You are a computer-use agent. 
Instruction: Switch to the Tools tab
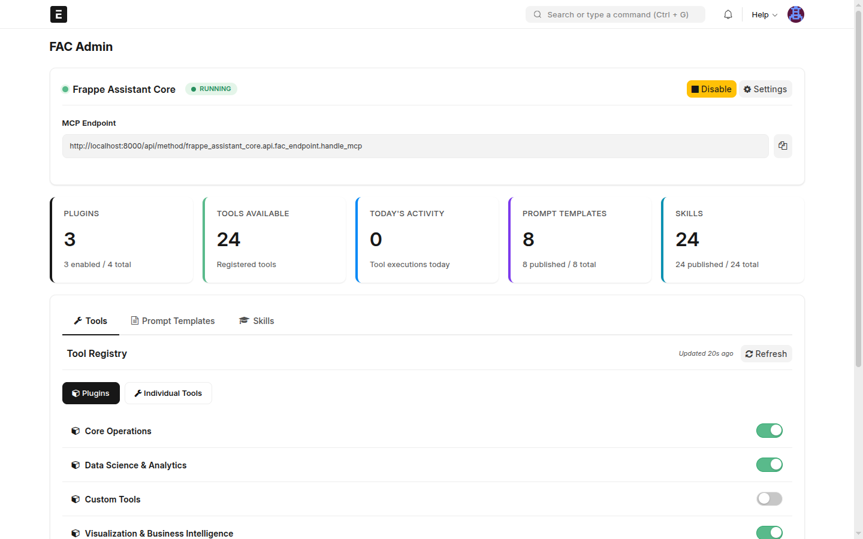(90, 321)
